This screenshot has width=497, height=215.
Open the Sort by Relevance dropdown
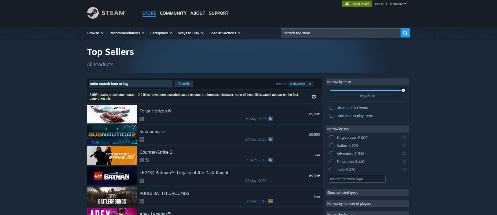pyautogui.click(x=301, y=84)
